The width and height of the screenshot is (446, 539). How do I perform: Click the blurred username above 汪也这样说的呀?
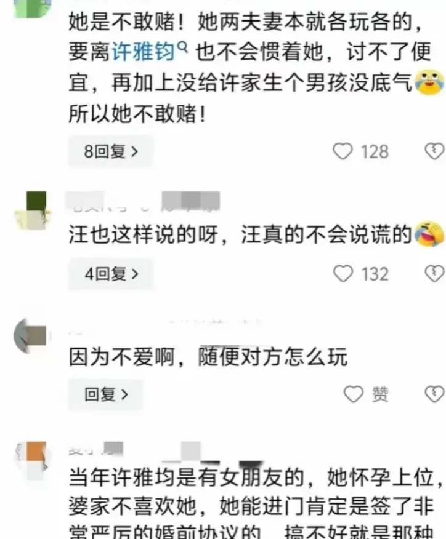click(143, 201)
